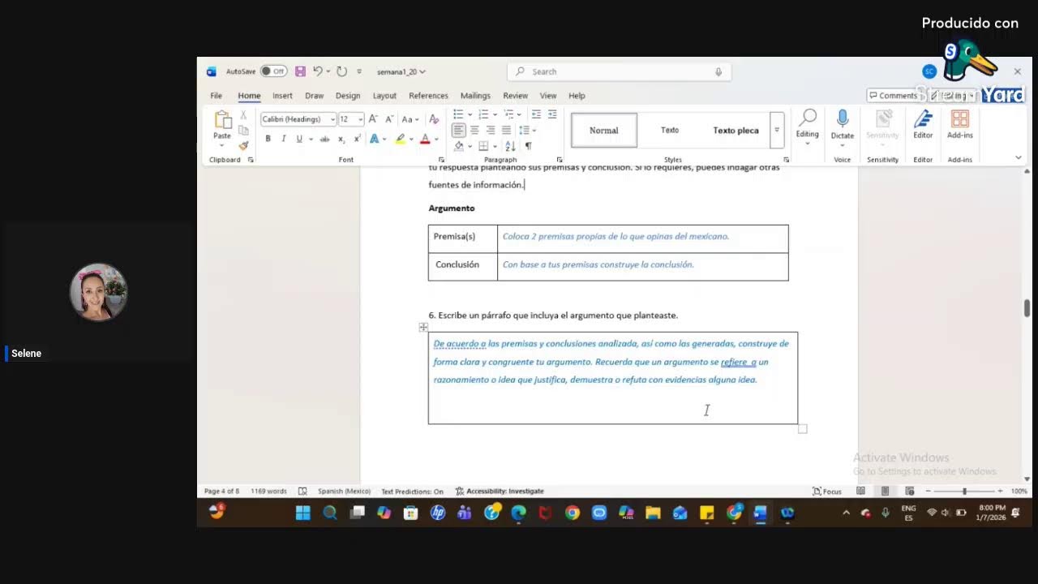This screenshot has width=1038, height=584.
Task: Open the Dictate microphone tool
Action: point(843,119)
